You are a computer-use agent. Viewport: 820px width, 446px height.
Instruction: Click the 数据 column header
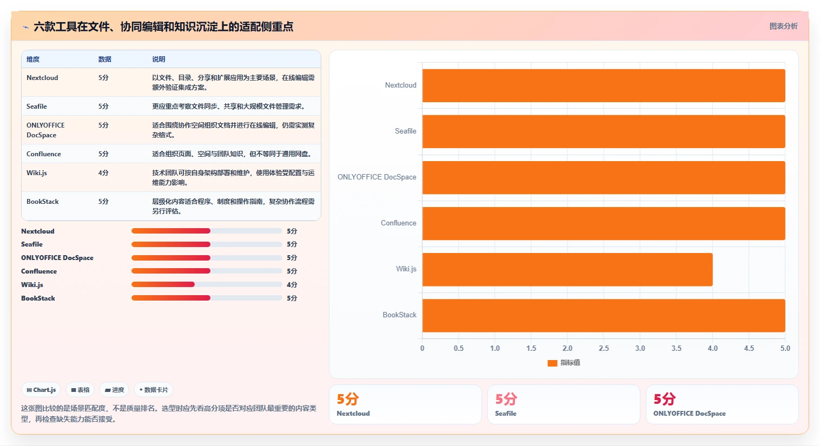click(x=105, y=59)
